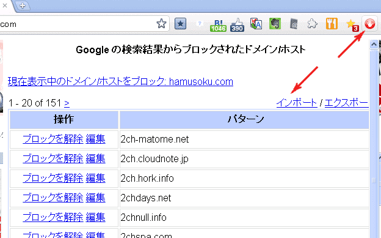Click the エクスポート export link

coord(346,103)
